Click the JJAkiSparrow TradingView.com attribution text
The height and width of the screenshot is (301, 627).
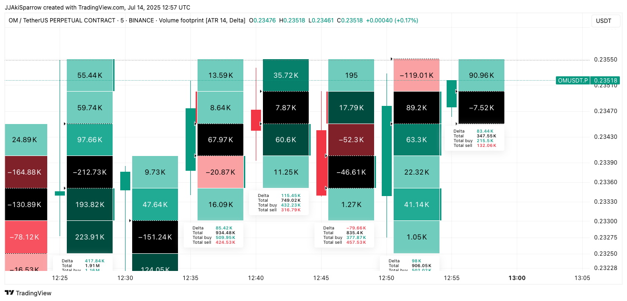coord(97,8)
